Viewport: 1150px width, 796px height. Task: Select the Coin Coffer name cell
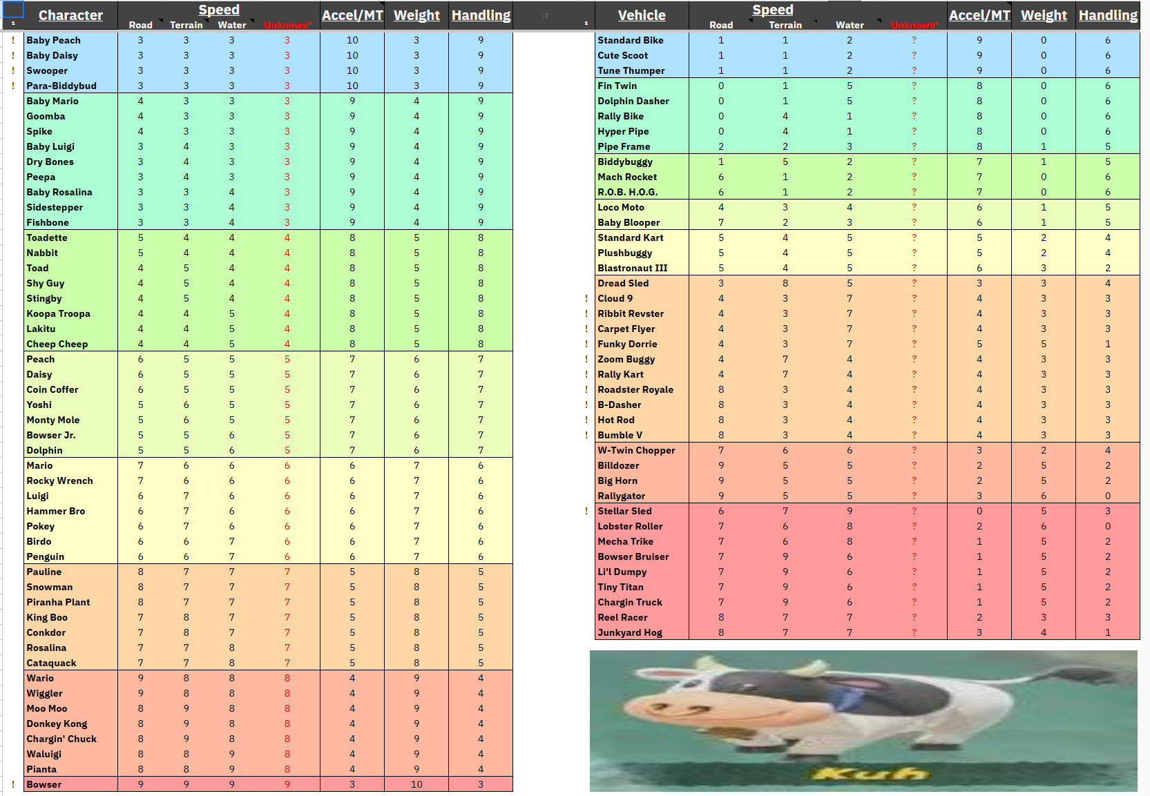tap(70, 389)
